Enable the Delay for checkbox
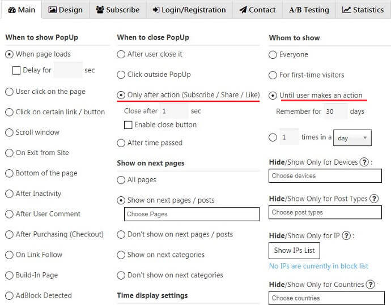The height and width of the screenshot is (305, 391). 16,71
